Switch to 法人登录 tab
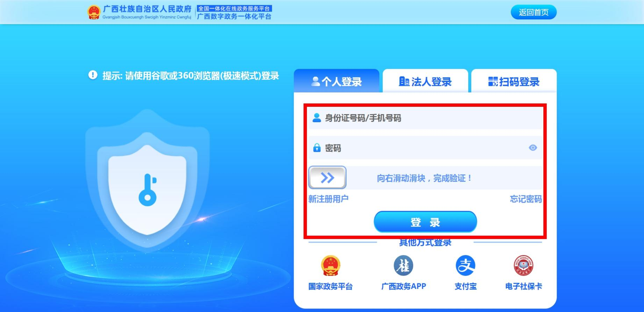The image size is (644, 312). [x=425, y=81]
